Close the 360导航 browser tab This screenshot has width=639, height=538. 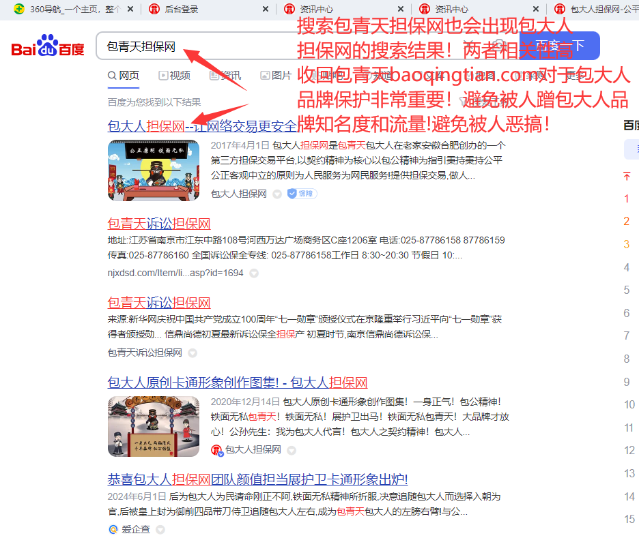pos(128,9)
